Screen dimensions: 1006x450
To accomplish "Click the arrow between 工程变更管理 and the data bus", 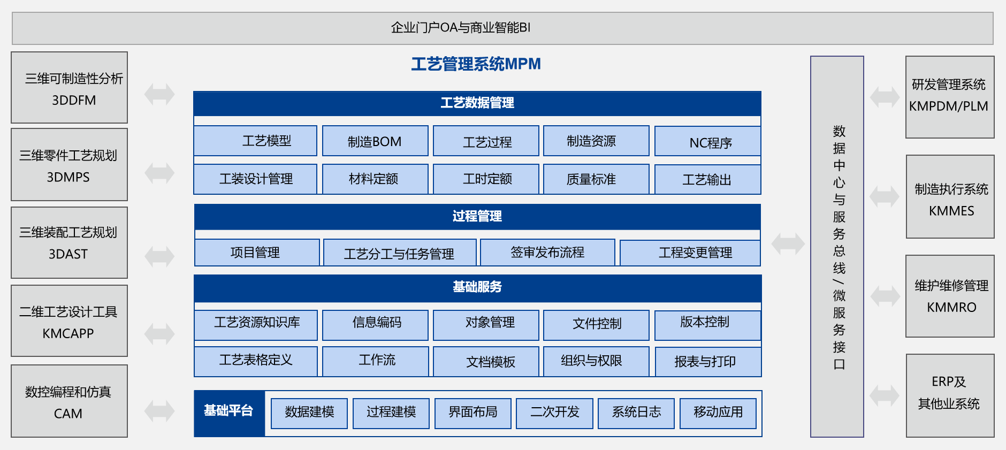I will coord(788,244).
